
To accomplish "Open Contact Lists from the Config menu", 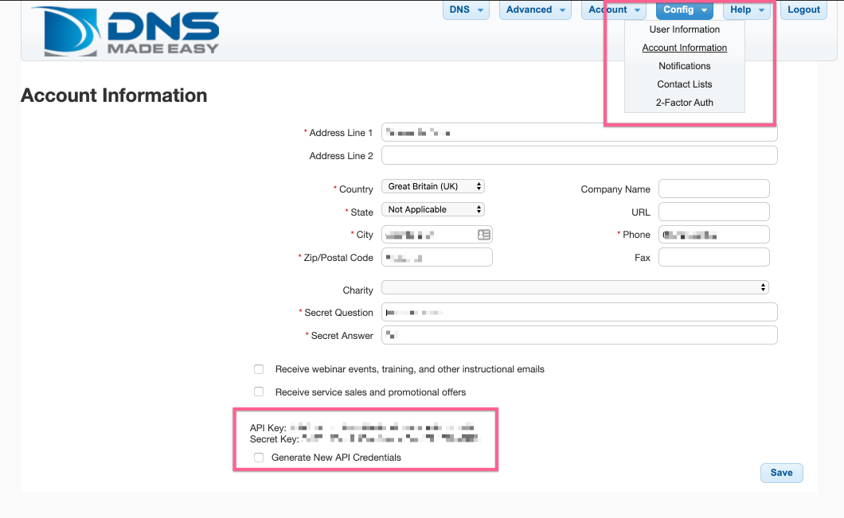I will [684, 84].
